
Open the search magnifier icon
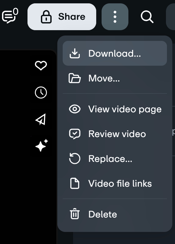[x=147, y=17]
